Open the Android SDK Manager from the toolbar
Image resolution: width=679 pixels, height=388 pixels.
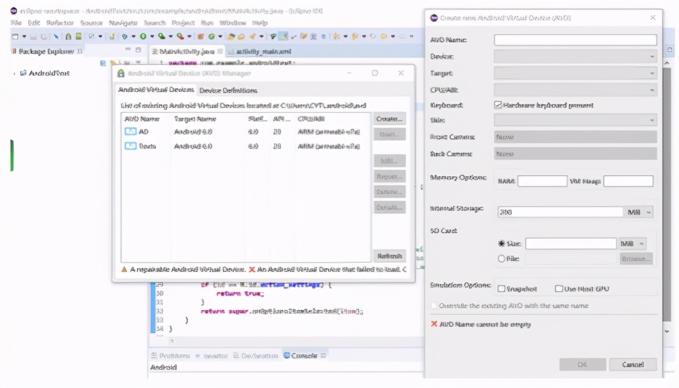click(x=68, y=36)
